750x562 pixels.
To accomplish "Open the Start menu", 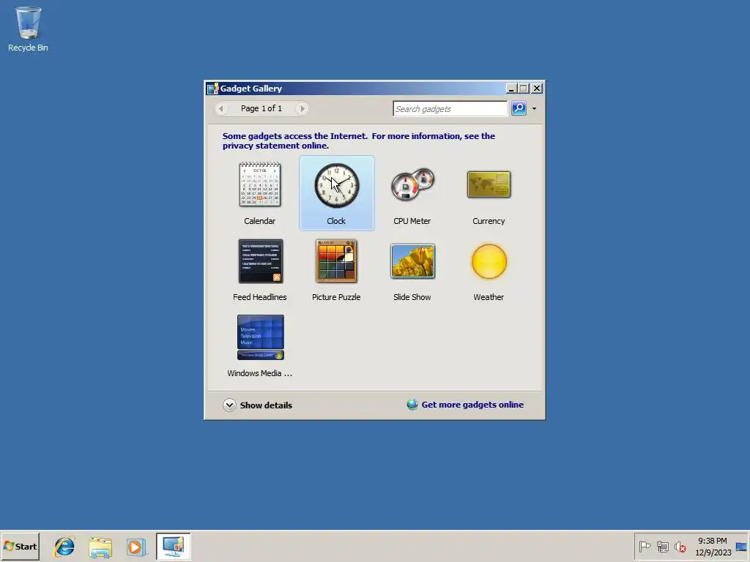I will 20,546.
